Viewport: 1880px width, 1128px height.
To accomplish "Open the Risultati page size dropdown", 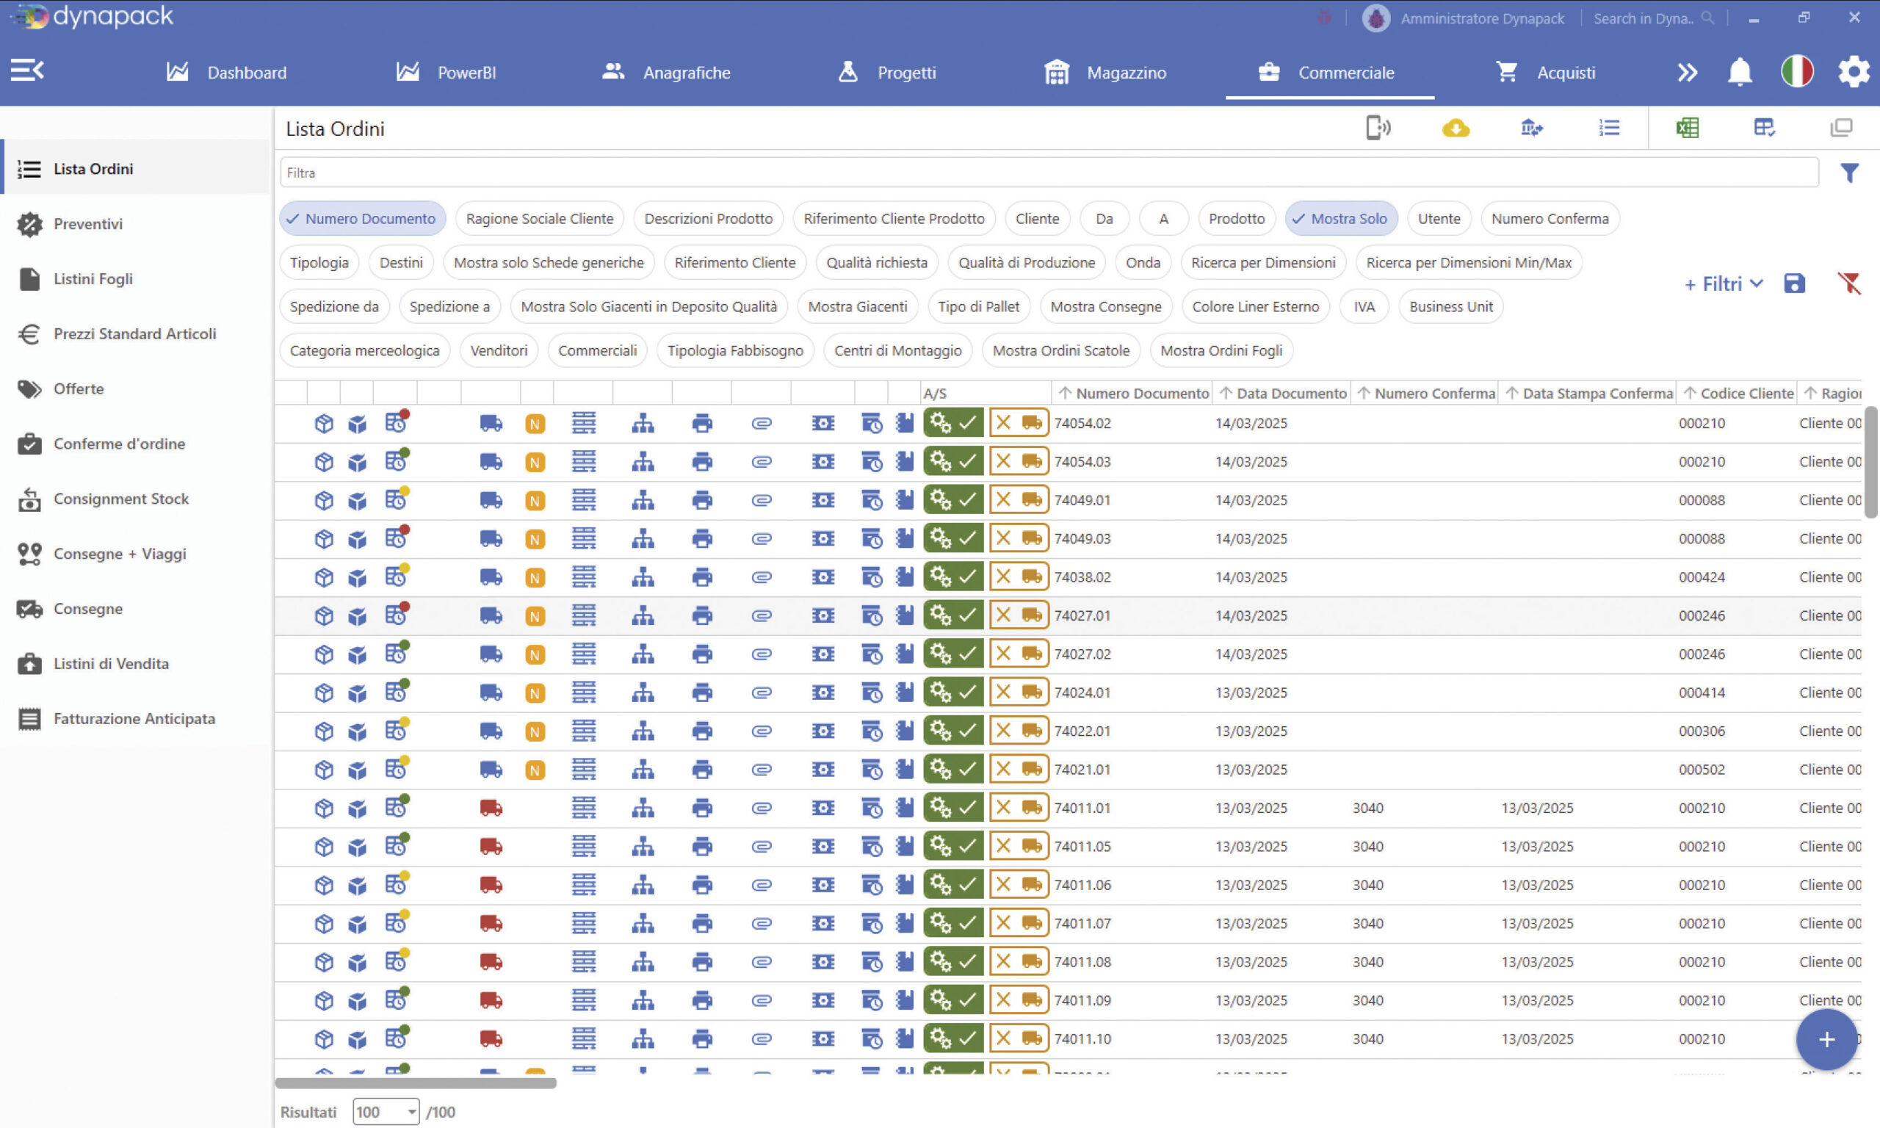I will [386, 1112].
